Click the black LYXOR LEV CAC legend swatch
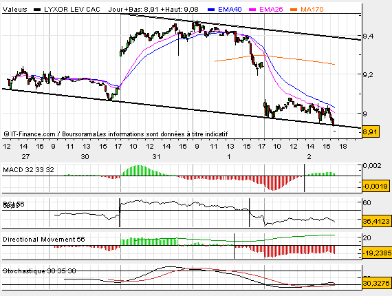 (37, 10)
